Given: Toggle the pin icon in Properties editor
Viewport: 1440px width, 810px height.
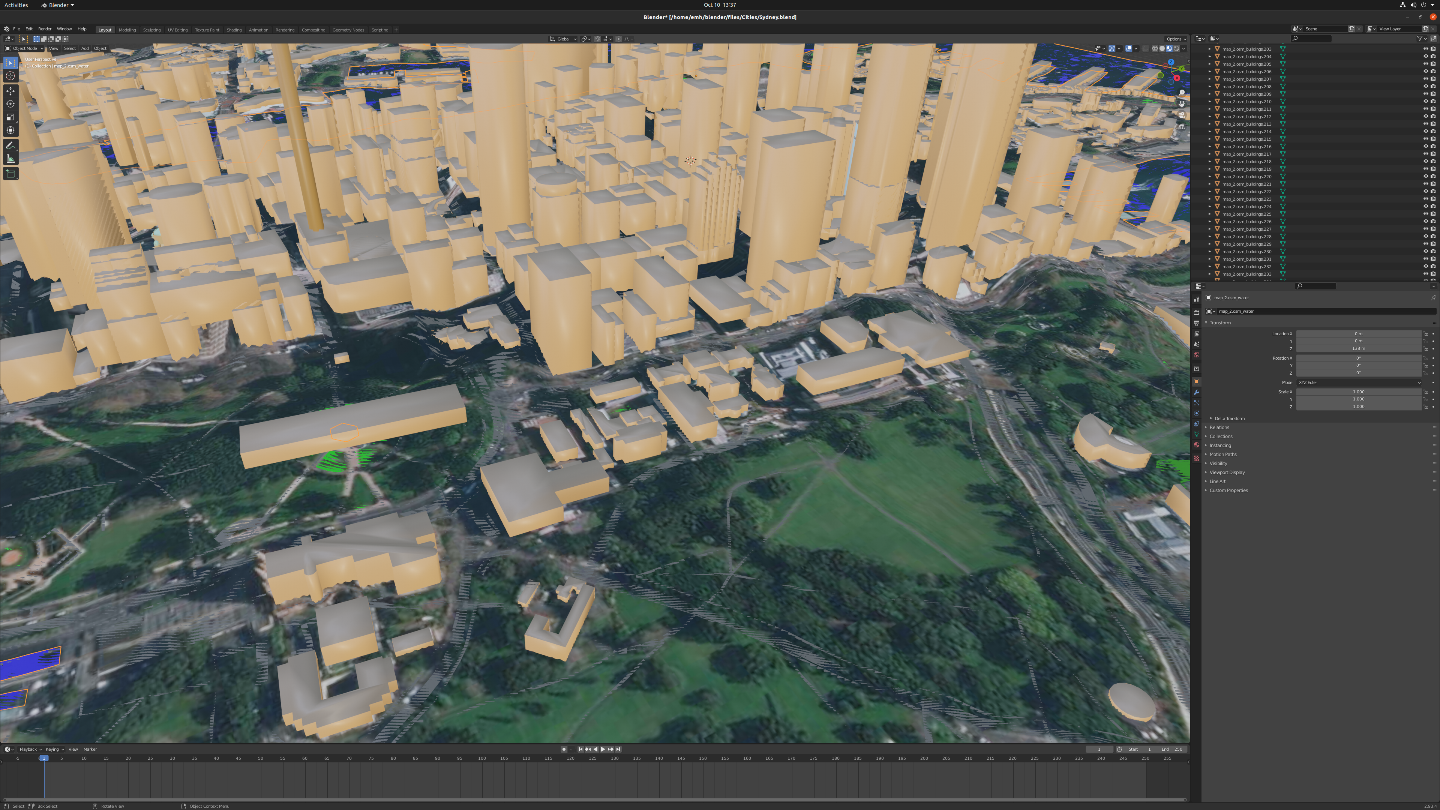Looking at the screenshot, I should (1433, 298).
